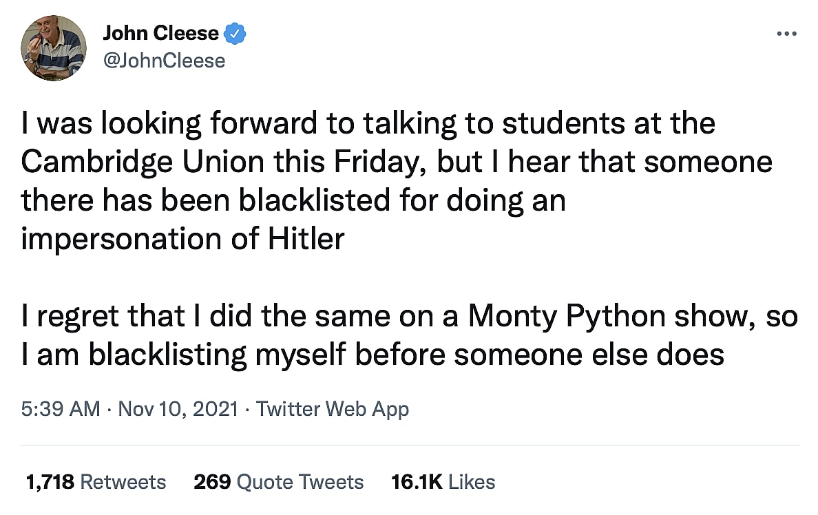
Task: Click the Nov 10, 2021 date
Action: [178, 409]
